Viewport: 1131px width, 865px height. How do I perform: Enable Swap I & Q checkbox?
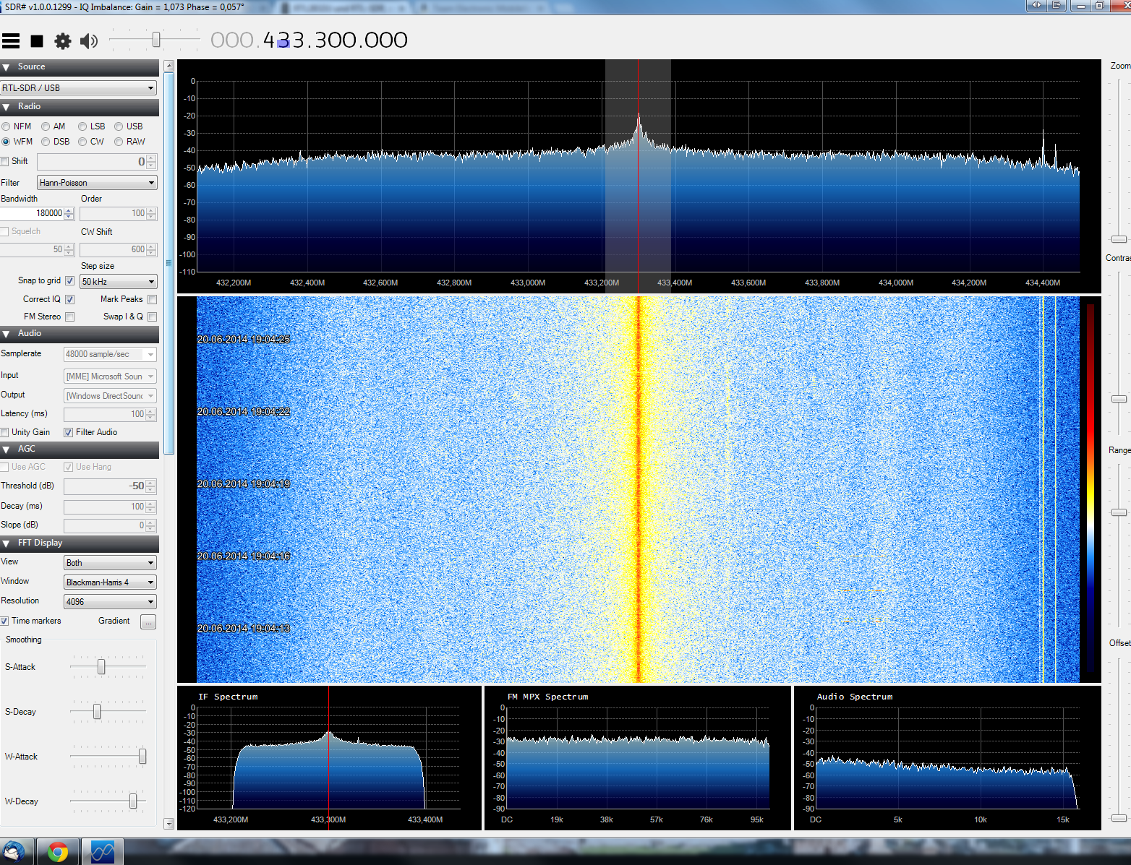click(152, 317)
